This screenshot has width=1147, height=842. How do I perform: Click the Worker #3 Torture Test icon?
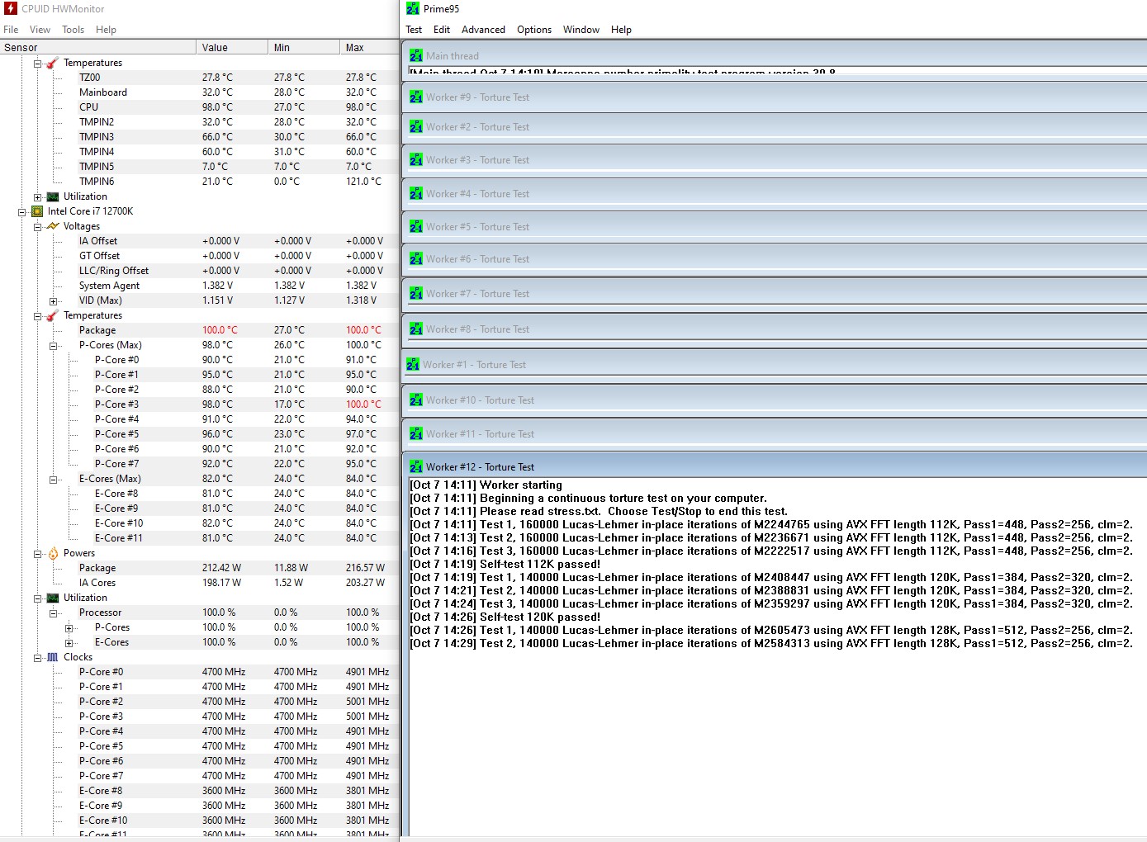point(416,160)
